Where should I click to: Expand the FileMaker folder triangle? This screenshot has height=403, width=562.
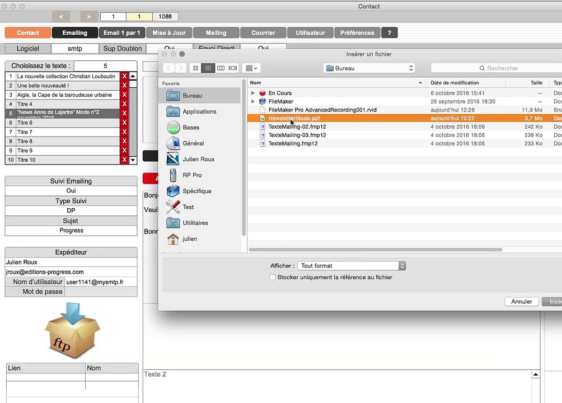[x=253, y=101]
